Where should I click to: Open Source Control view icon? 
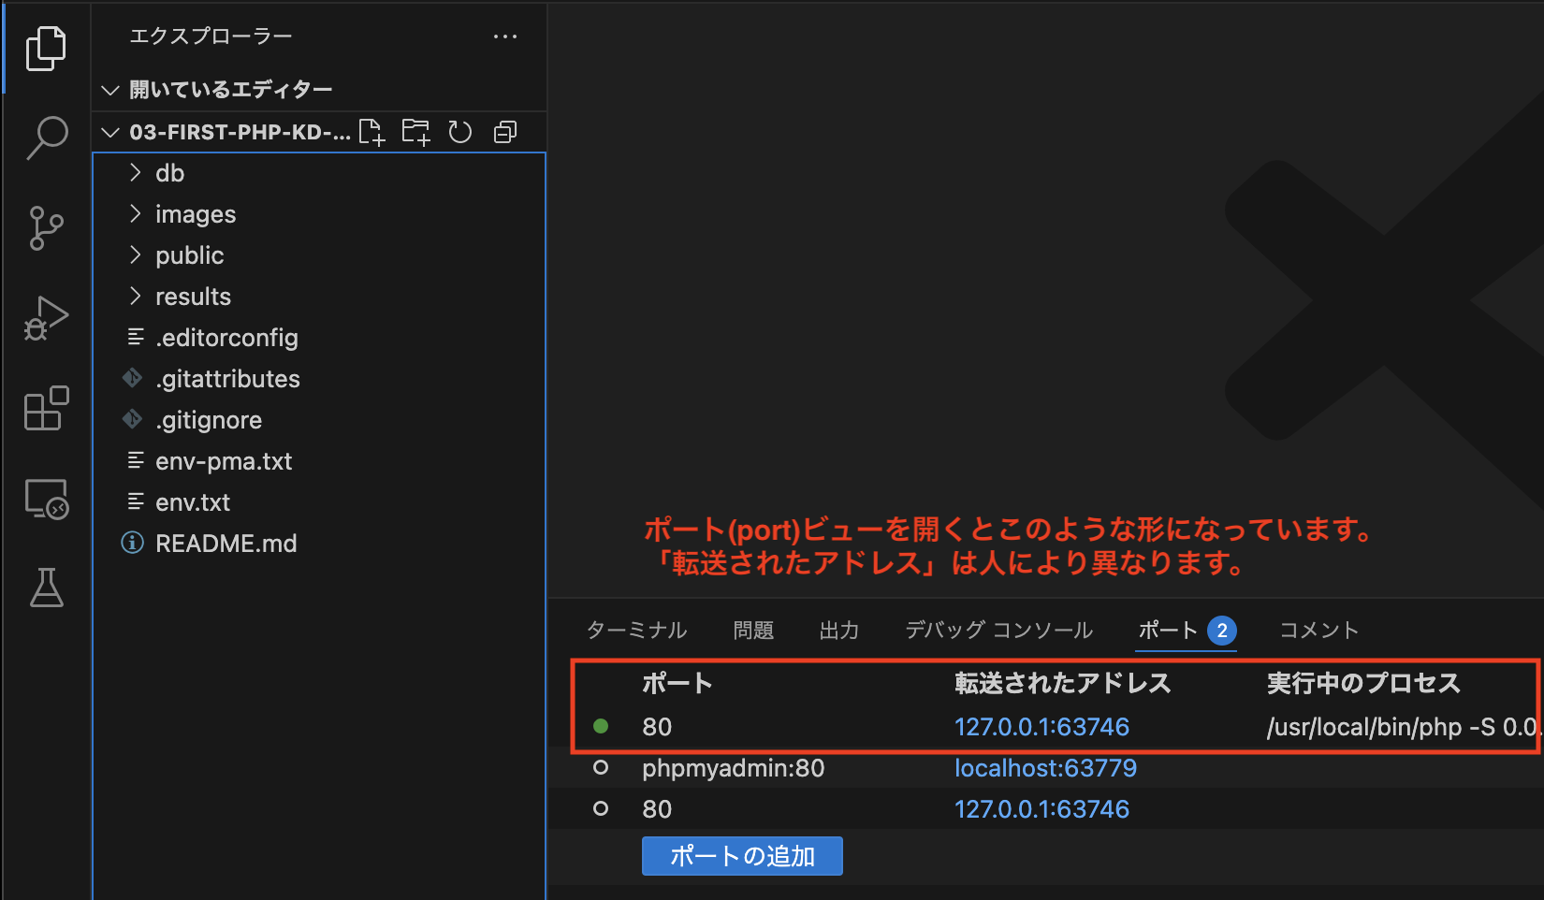[x=46, y=228]
